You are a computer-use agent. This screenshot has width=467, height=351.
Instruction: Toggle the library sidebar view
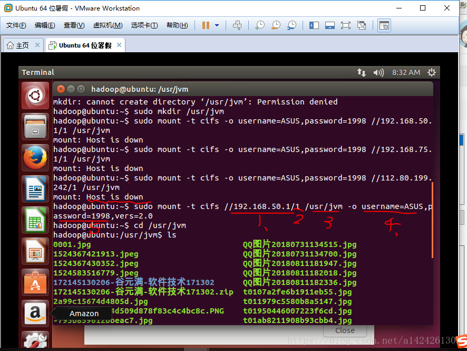point(314,25)
